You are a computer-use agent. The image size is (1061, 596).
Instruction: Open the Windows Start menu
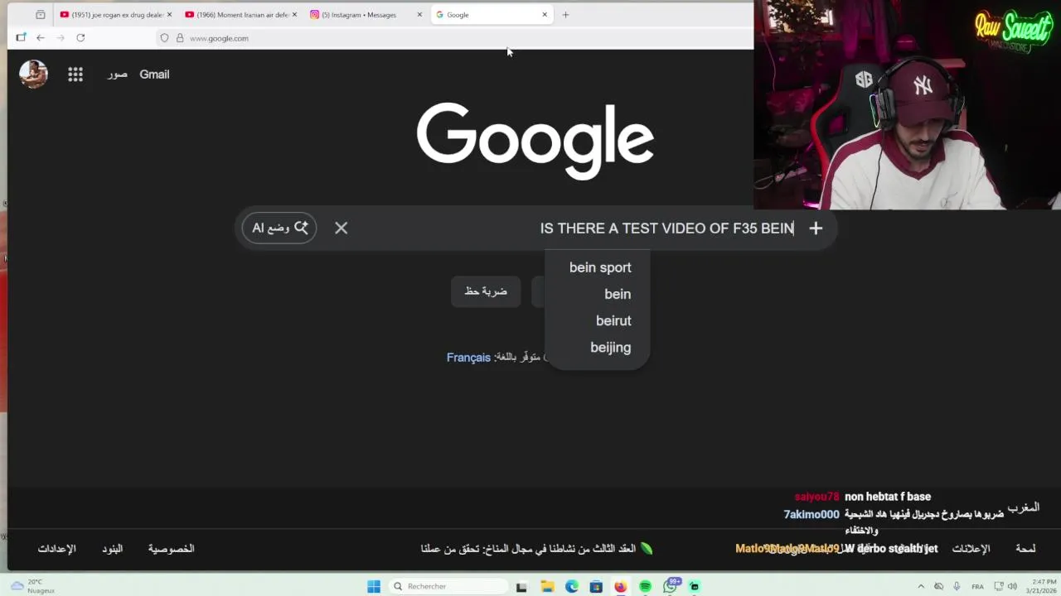tap(374, 586)
